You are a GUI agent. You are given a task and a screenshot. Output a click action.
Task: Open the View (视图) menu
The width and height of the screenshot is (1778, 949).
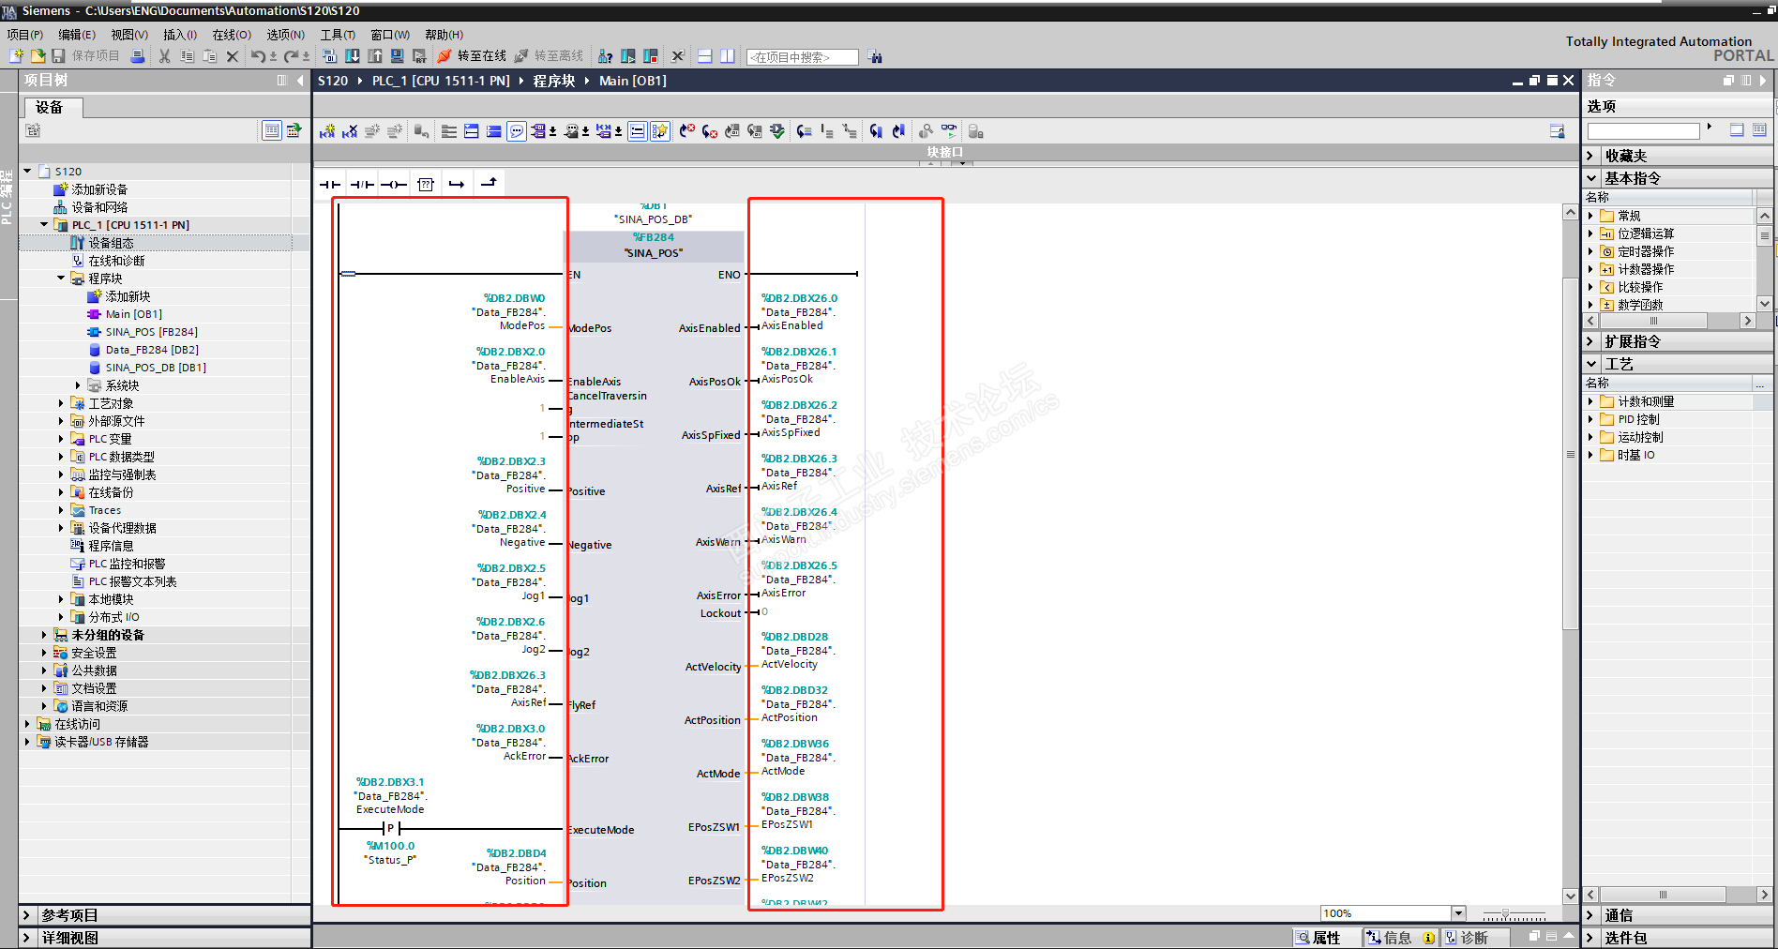tap(129, 35)
